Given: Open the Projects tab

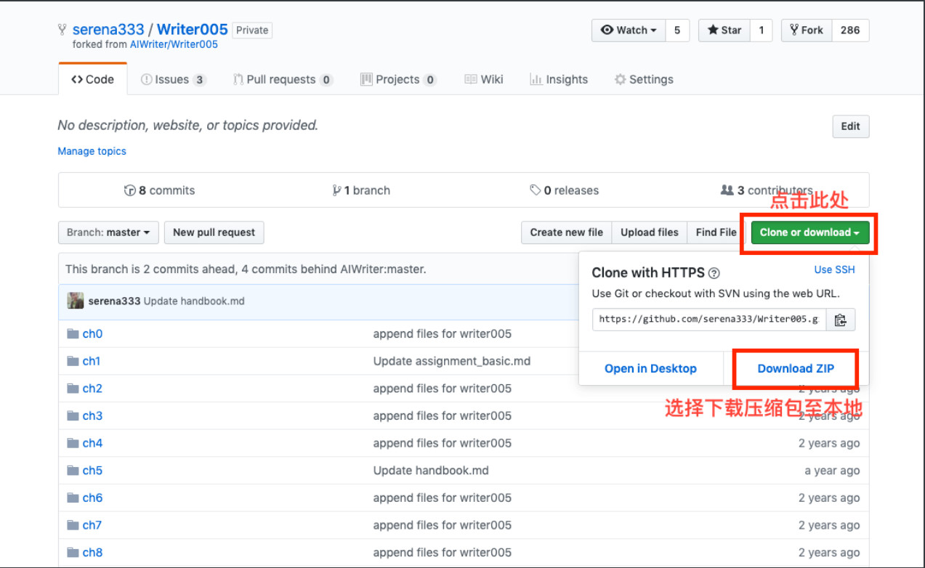Looking at the screenshot, I should point(398,79).
